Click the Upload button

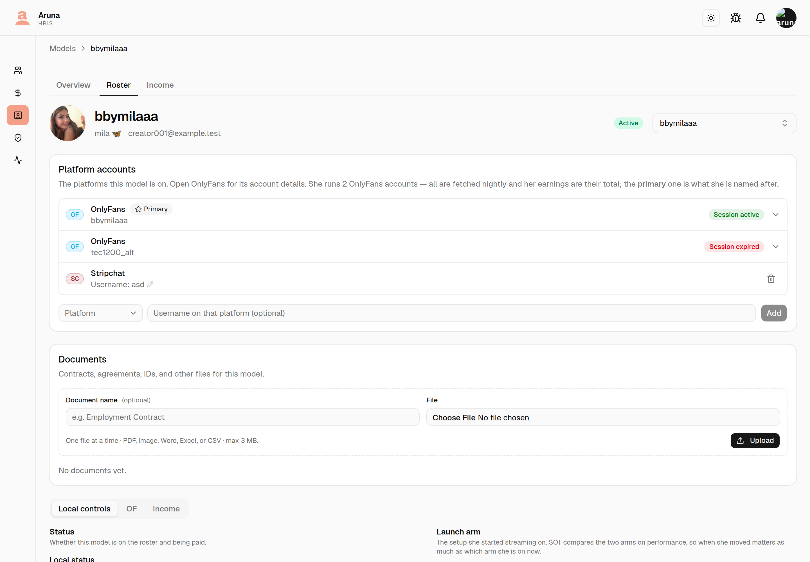tap(755, 441)
